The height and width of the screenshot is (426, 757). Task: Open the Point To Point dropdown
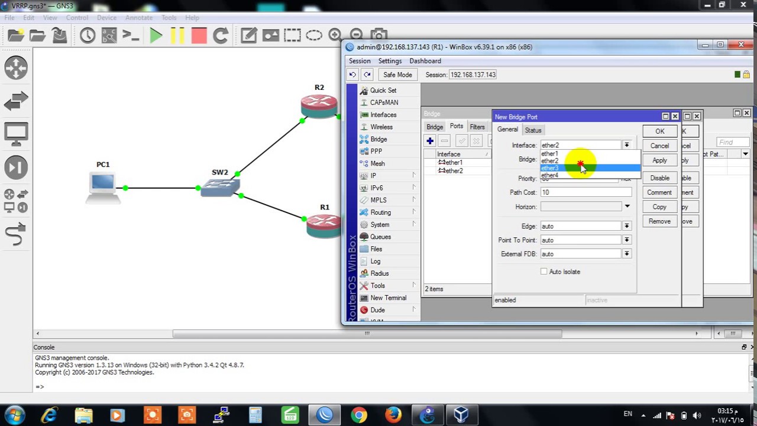pyautogui.click(x=626, y=240)
